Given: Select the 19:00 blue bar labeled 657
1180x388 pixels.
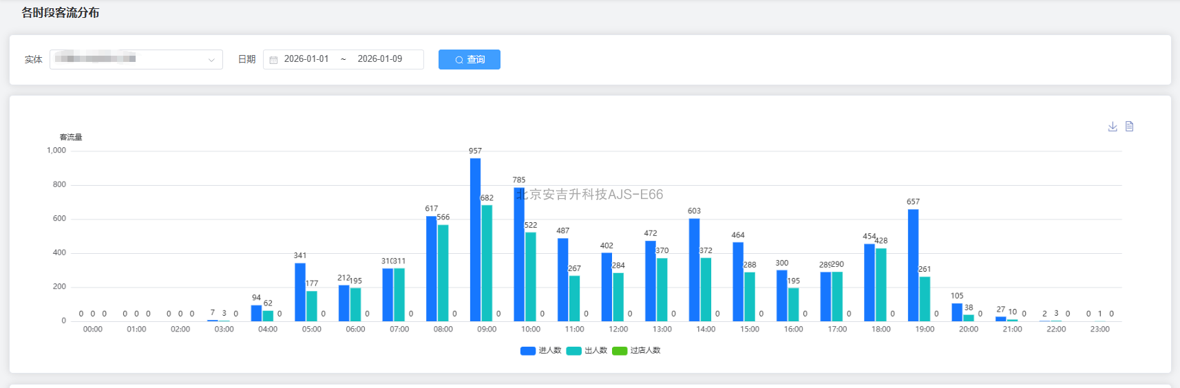Looking at the screenshot, I should pos(913,266).
